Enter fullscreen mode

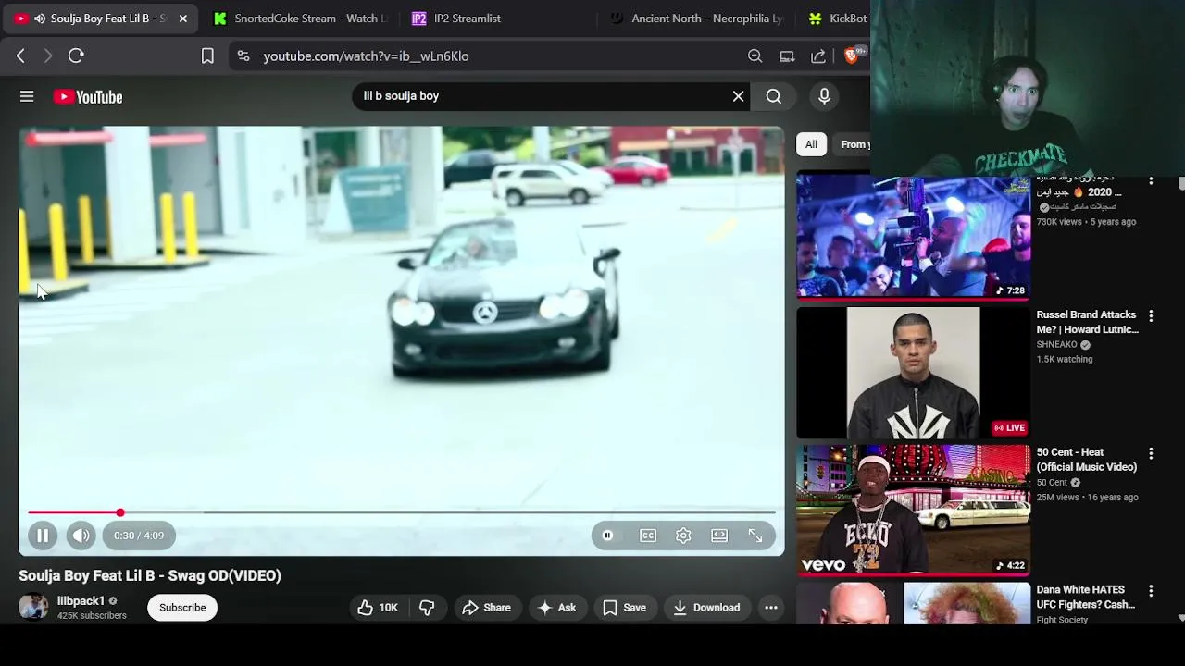coord(755,536)
